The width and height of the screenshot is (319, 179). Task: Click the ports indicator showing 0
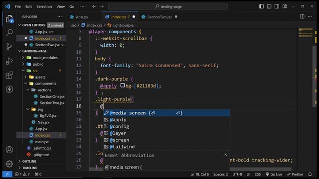click(x=38, y=174)
